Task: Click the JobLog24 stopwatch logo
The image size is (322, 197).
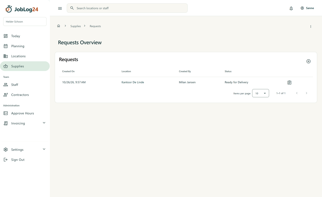Action: coord(9,9)
